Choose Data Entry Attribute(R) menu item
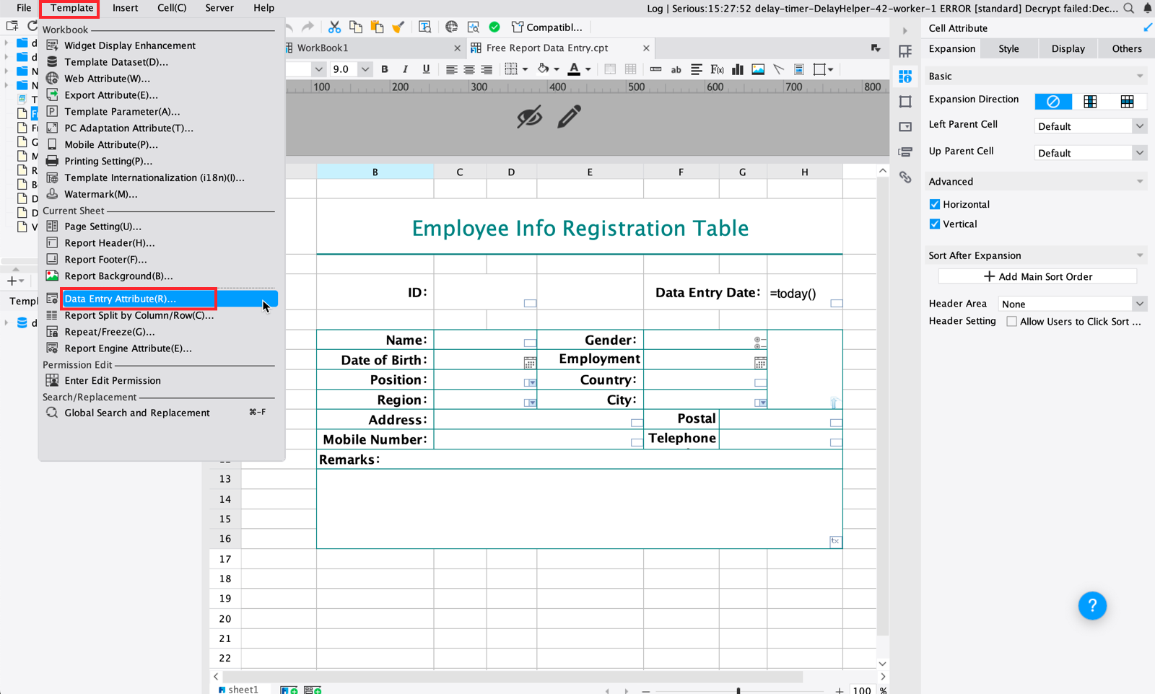This screenshot has height=694, width=1155. 159,299
